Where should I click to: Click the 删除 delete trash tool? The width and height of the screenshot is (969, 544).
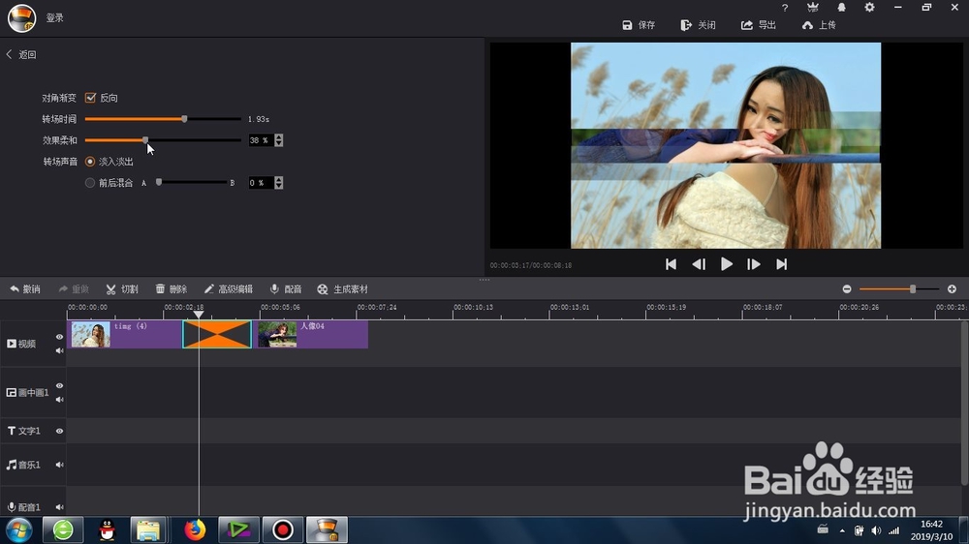171,289
